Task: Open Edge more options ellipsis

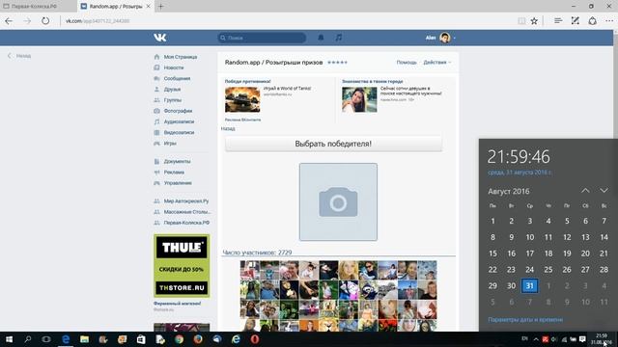Action: tap(609, 21)
